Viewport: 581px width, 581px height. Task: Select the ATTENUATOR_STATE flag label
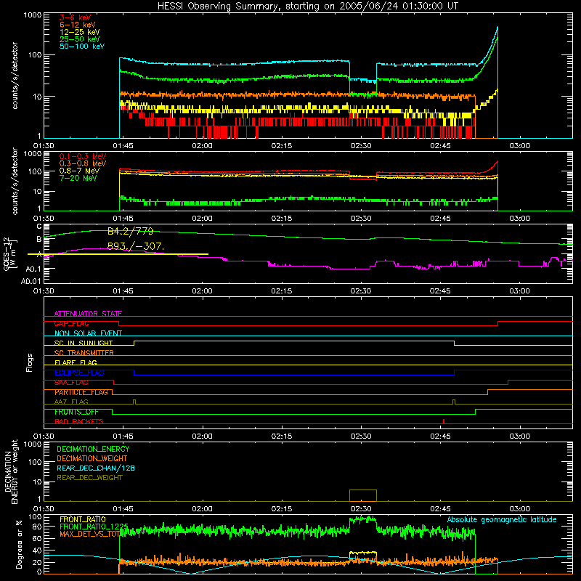[x=88, y=314]
